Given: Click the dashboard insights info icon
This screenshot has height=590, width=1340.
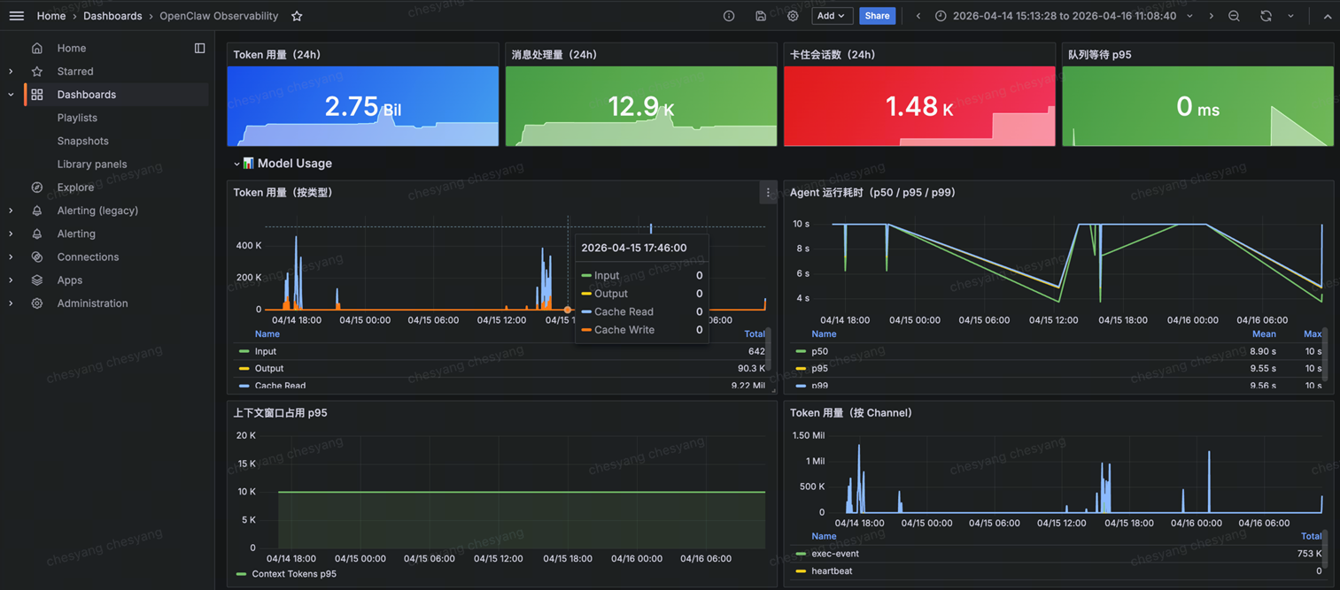Looking at the screenshot, I should pos(729,16).
